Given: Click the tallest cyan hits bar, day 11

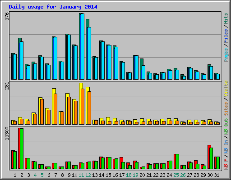Looking at the screenshot, I should 83,47.
